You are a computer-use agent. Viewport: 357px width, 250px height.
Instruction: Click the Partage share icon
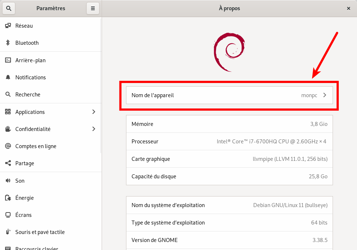tap(8, 163)
